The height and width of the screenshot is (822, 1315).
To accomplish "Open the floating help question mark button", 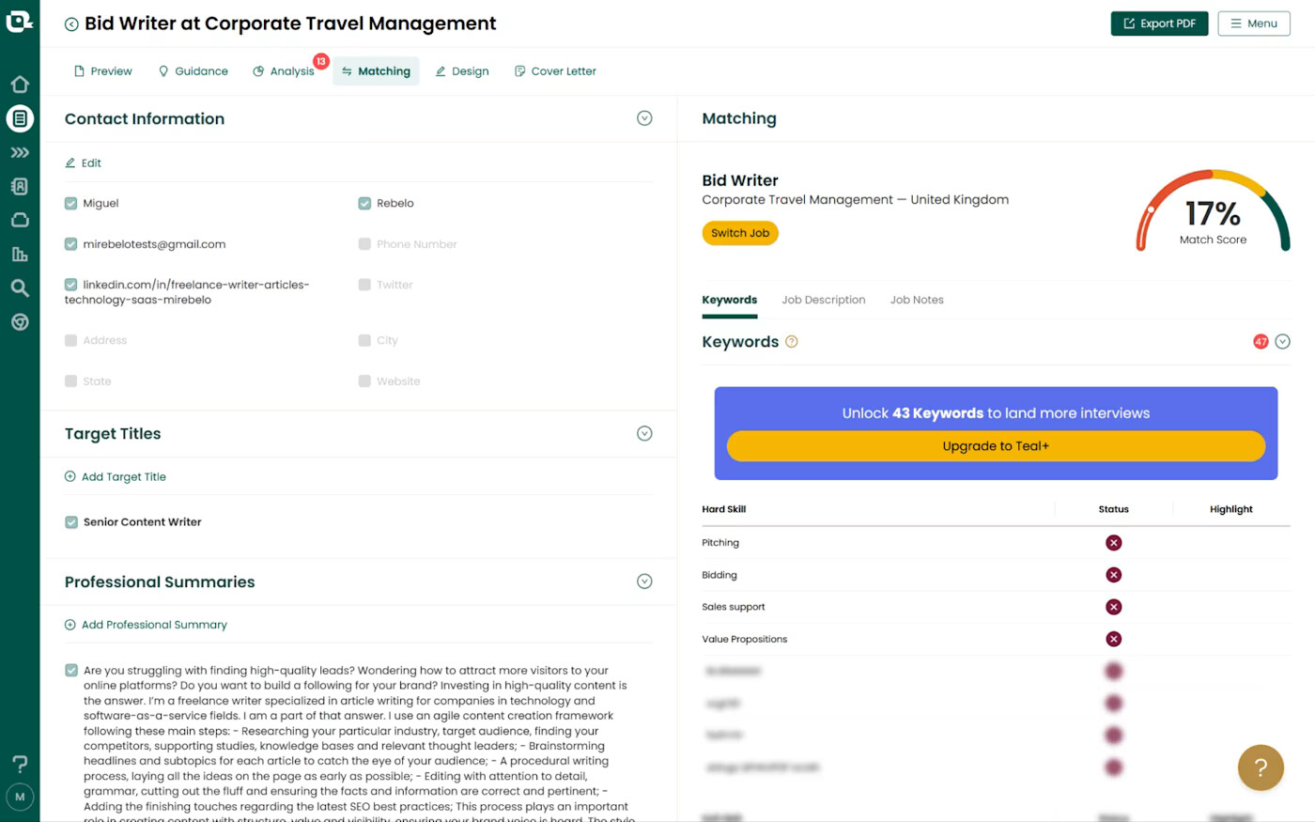I will [x=1261, y=768].
